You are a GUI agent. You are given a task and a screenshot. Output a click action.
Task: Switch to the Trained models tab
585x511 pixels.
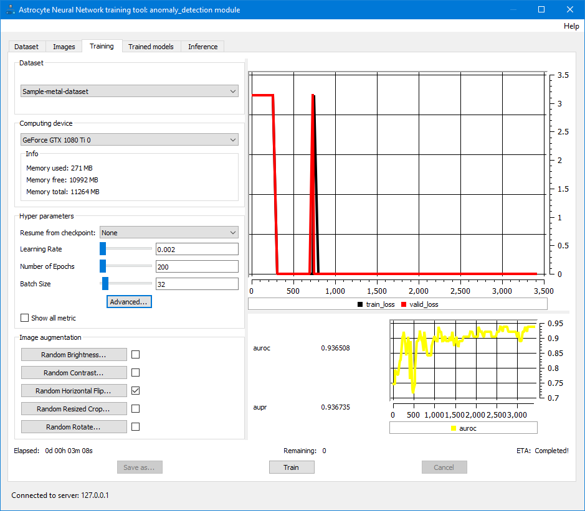pyautogui.click(x=151, y=47)
